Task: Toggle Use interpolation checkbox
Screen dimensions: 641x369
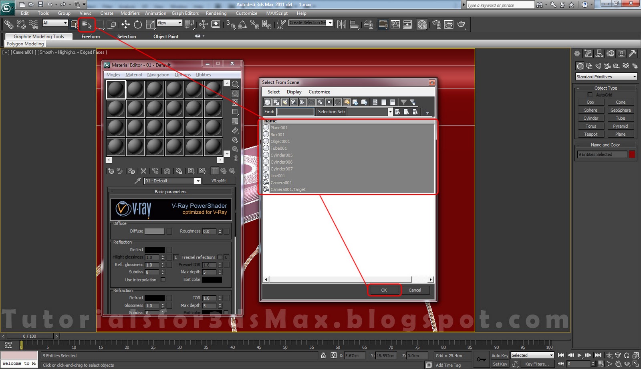Action: click(x=163, y=280)
